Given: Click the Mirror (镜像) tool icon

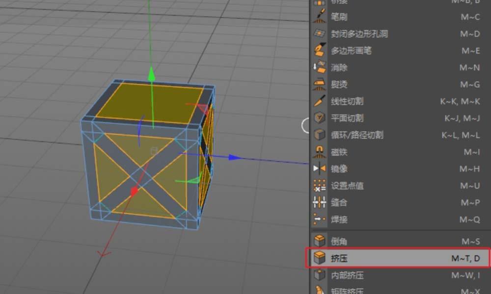Looking at the screenshot, I should click(x=320, y=169).
